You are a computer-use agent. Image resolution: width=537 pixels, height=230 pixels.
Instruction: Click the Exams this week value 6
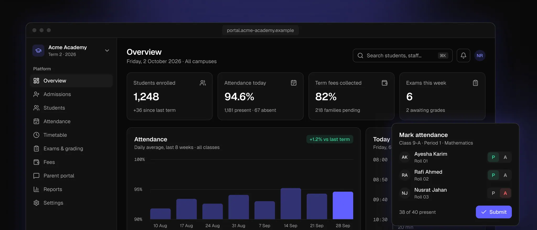[409, 97]
